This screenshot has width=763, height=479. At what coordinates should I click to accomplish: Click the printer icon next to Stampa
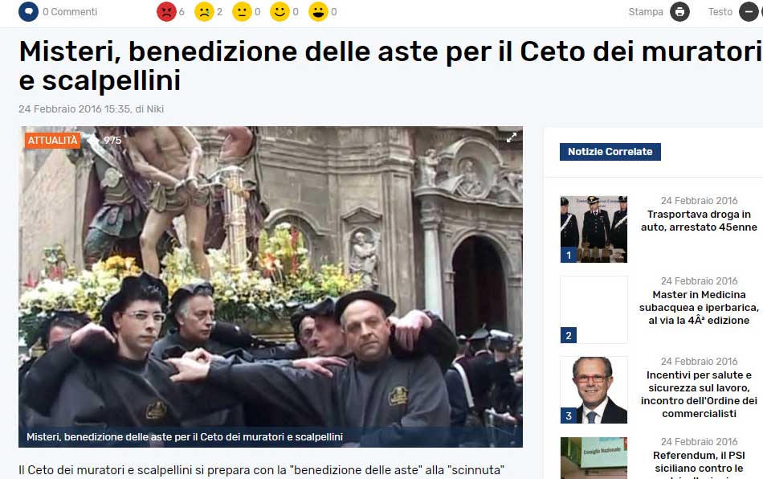pyautogui.click(x=679, y=12)
